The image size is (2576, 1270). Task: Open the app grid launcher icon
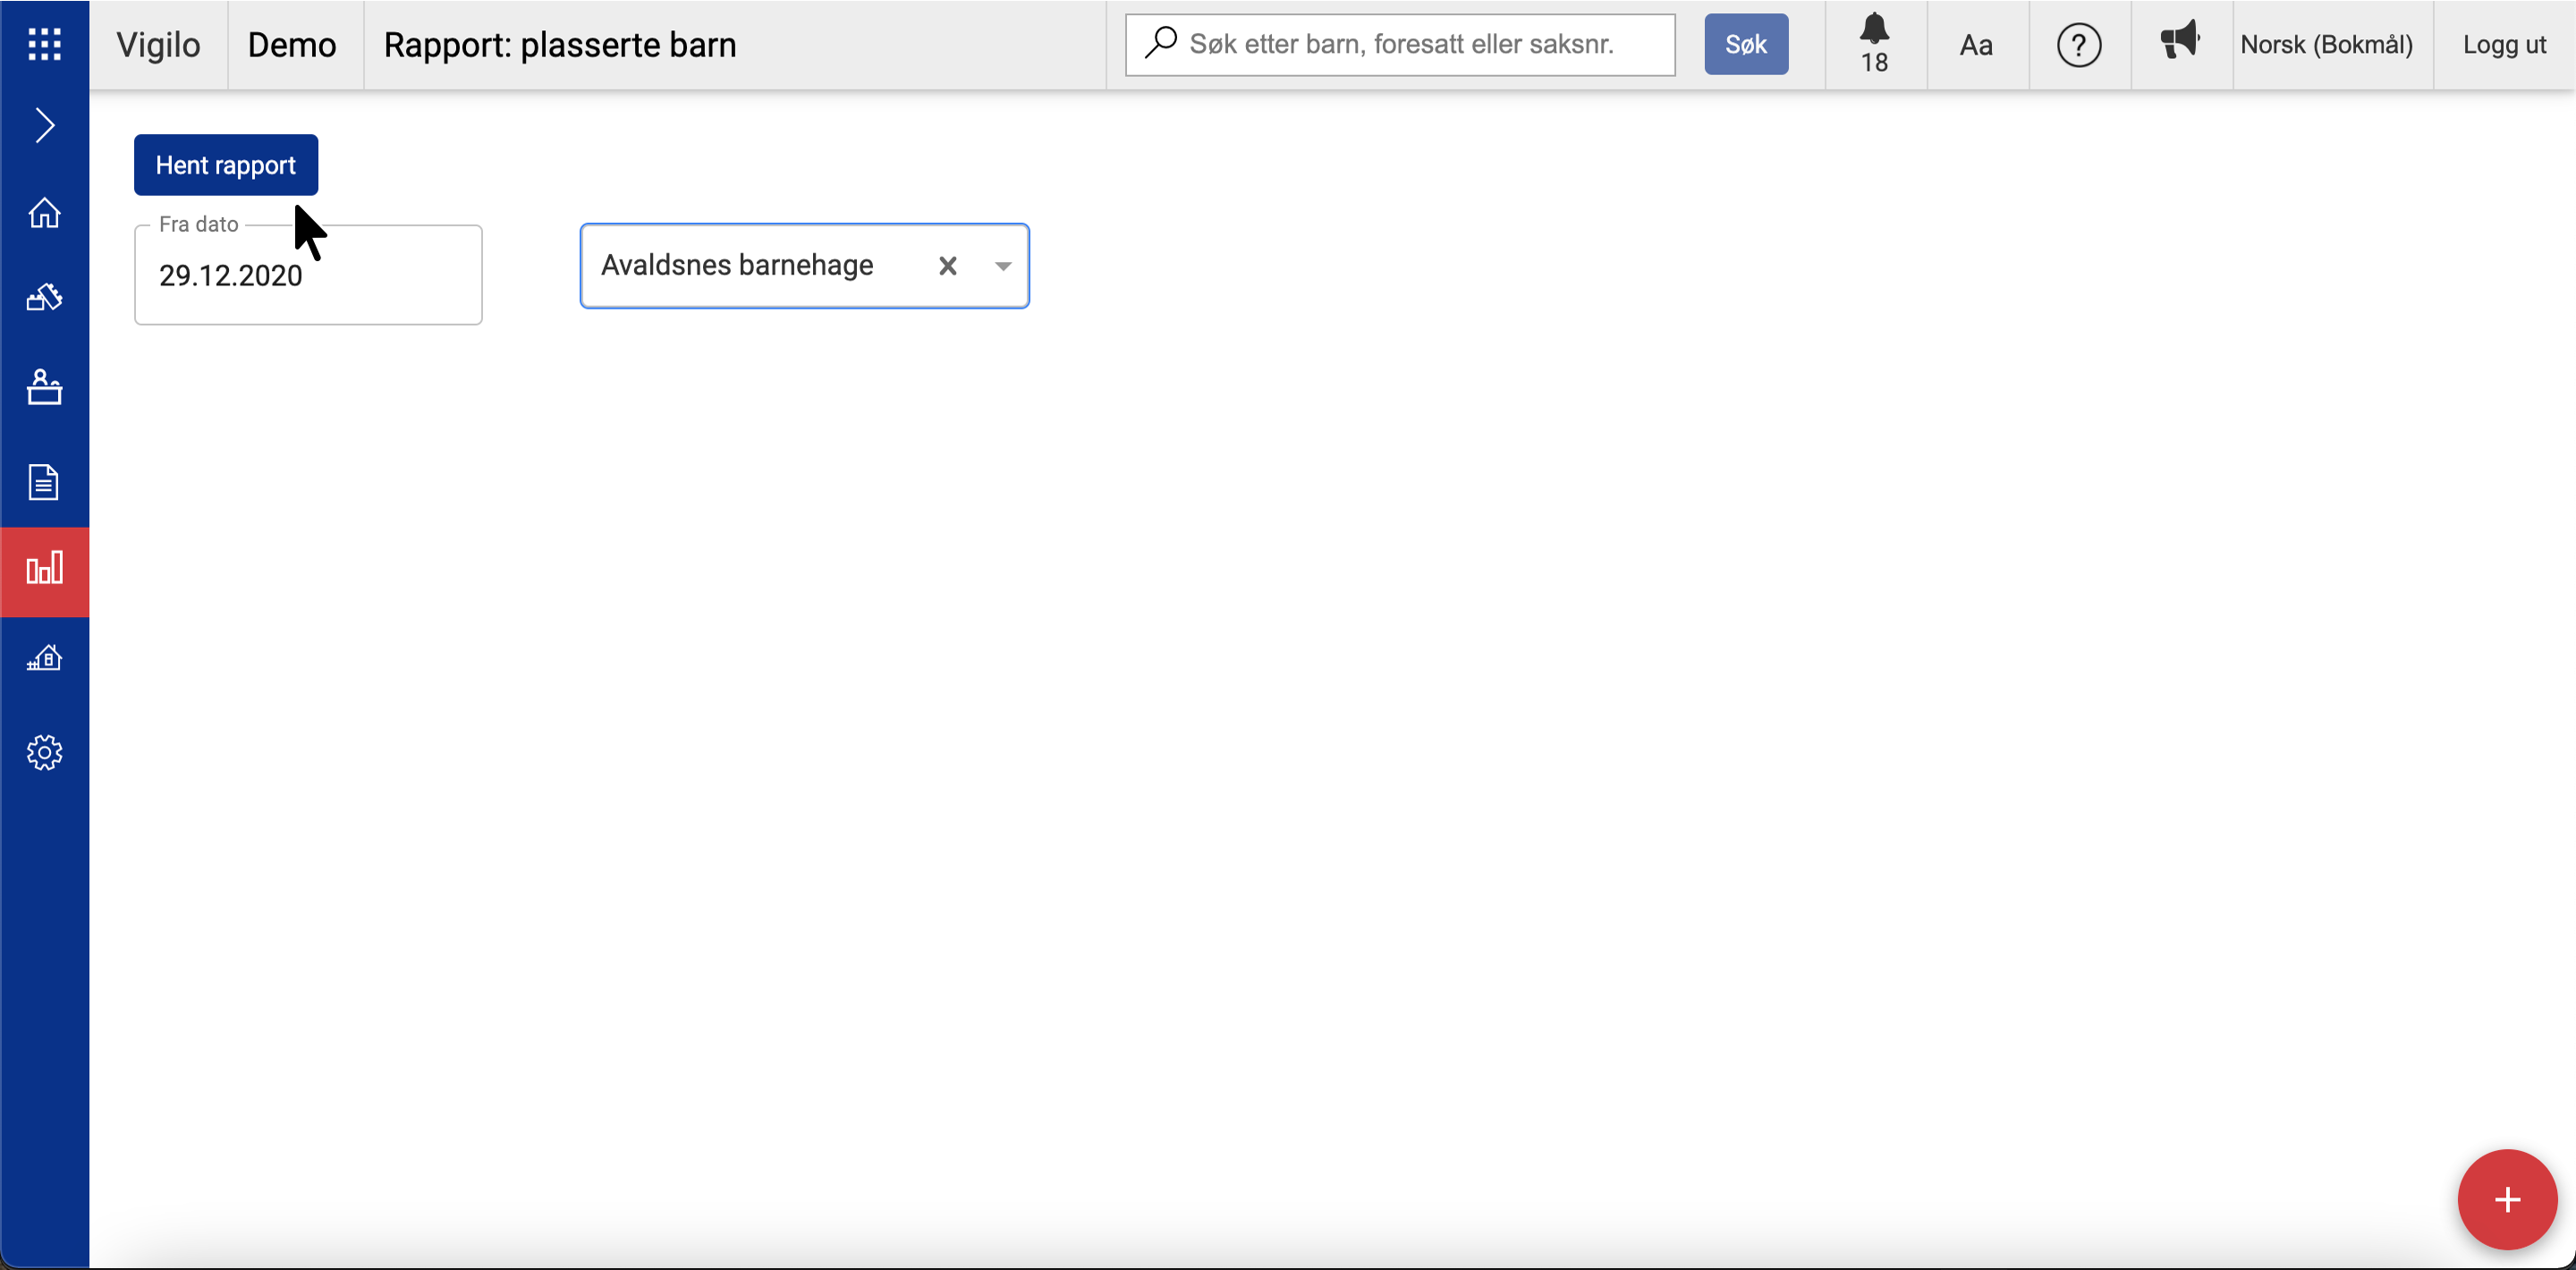tap(44, 44)
